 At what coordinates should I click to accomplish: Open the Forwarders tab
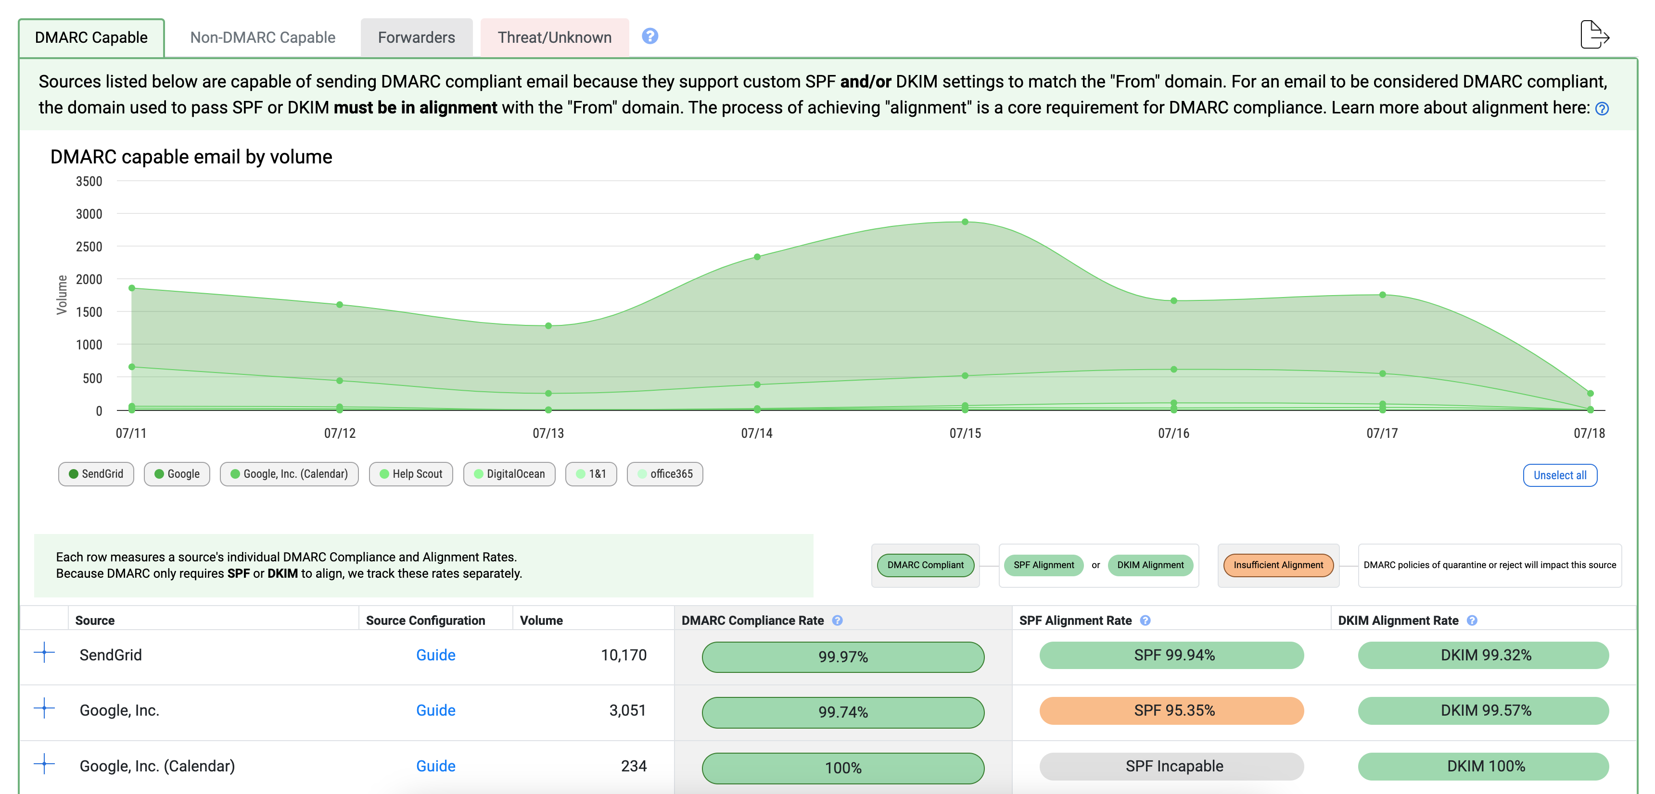click(416, 37)
